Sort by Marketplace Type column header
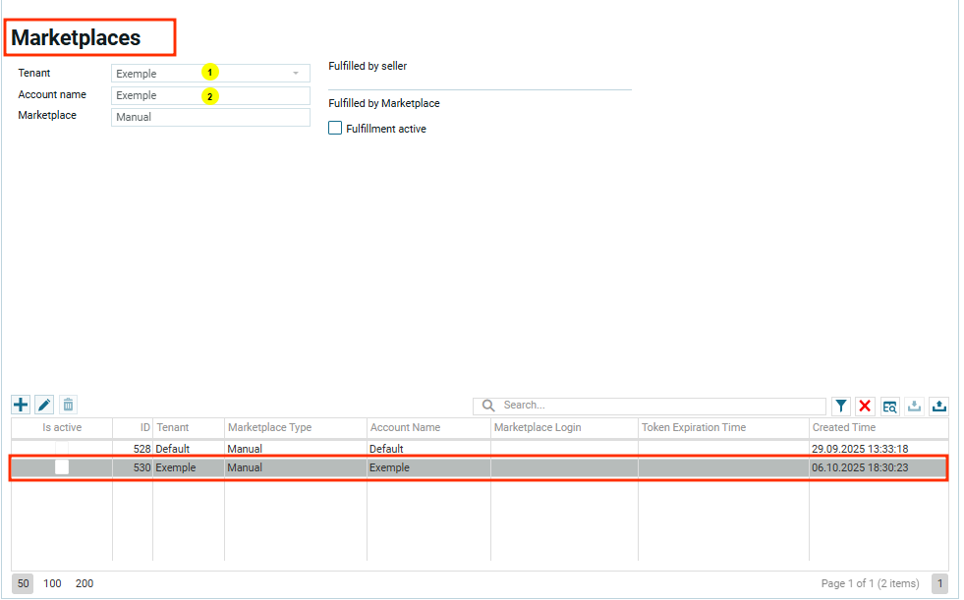Image resolution: width=964 pixels, height=600 pixels. tap(269, 427)
